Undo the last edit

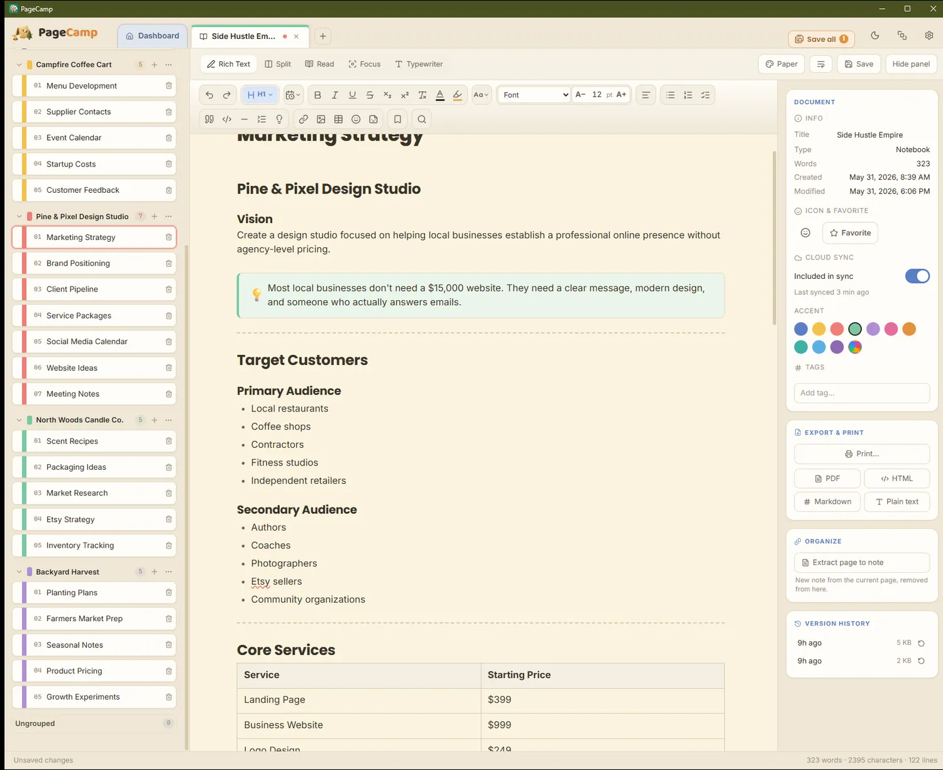tap(209, 95)
